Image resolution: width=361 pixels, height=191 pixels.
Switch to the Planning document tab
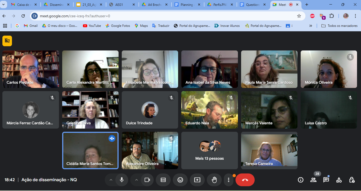pos(187,5)
